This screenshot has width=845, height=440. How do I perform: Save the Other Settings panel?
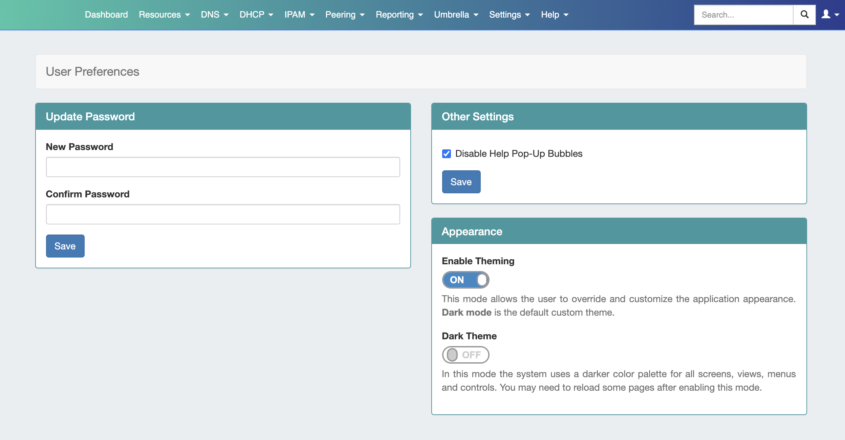[x=461, y=182]
